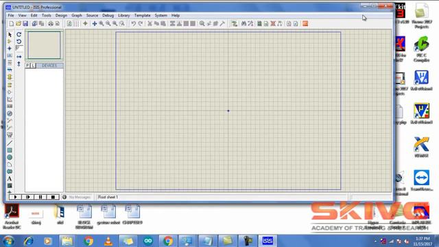Image resolution: width=439 pixels, height=247 pixels.
Task: Select the 2D Graphics Text tool
Action: (x=10, y=178)
